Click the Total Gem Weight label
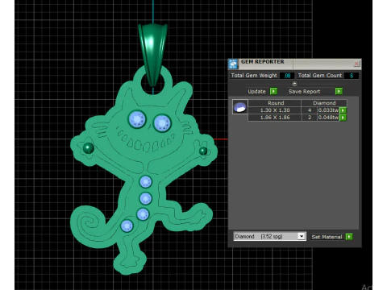The width and height of the screenshot is (387, 290). pyautogui.click(x=254, y=76)
